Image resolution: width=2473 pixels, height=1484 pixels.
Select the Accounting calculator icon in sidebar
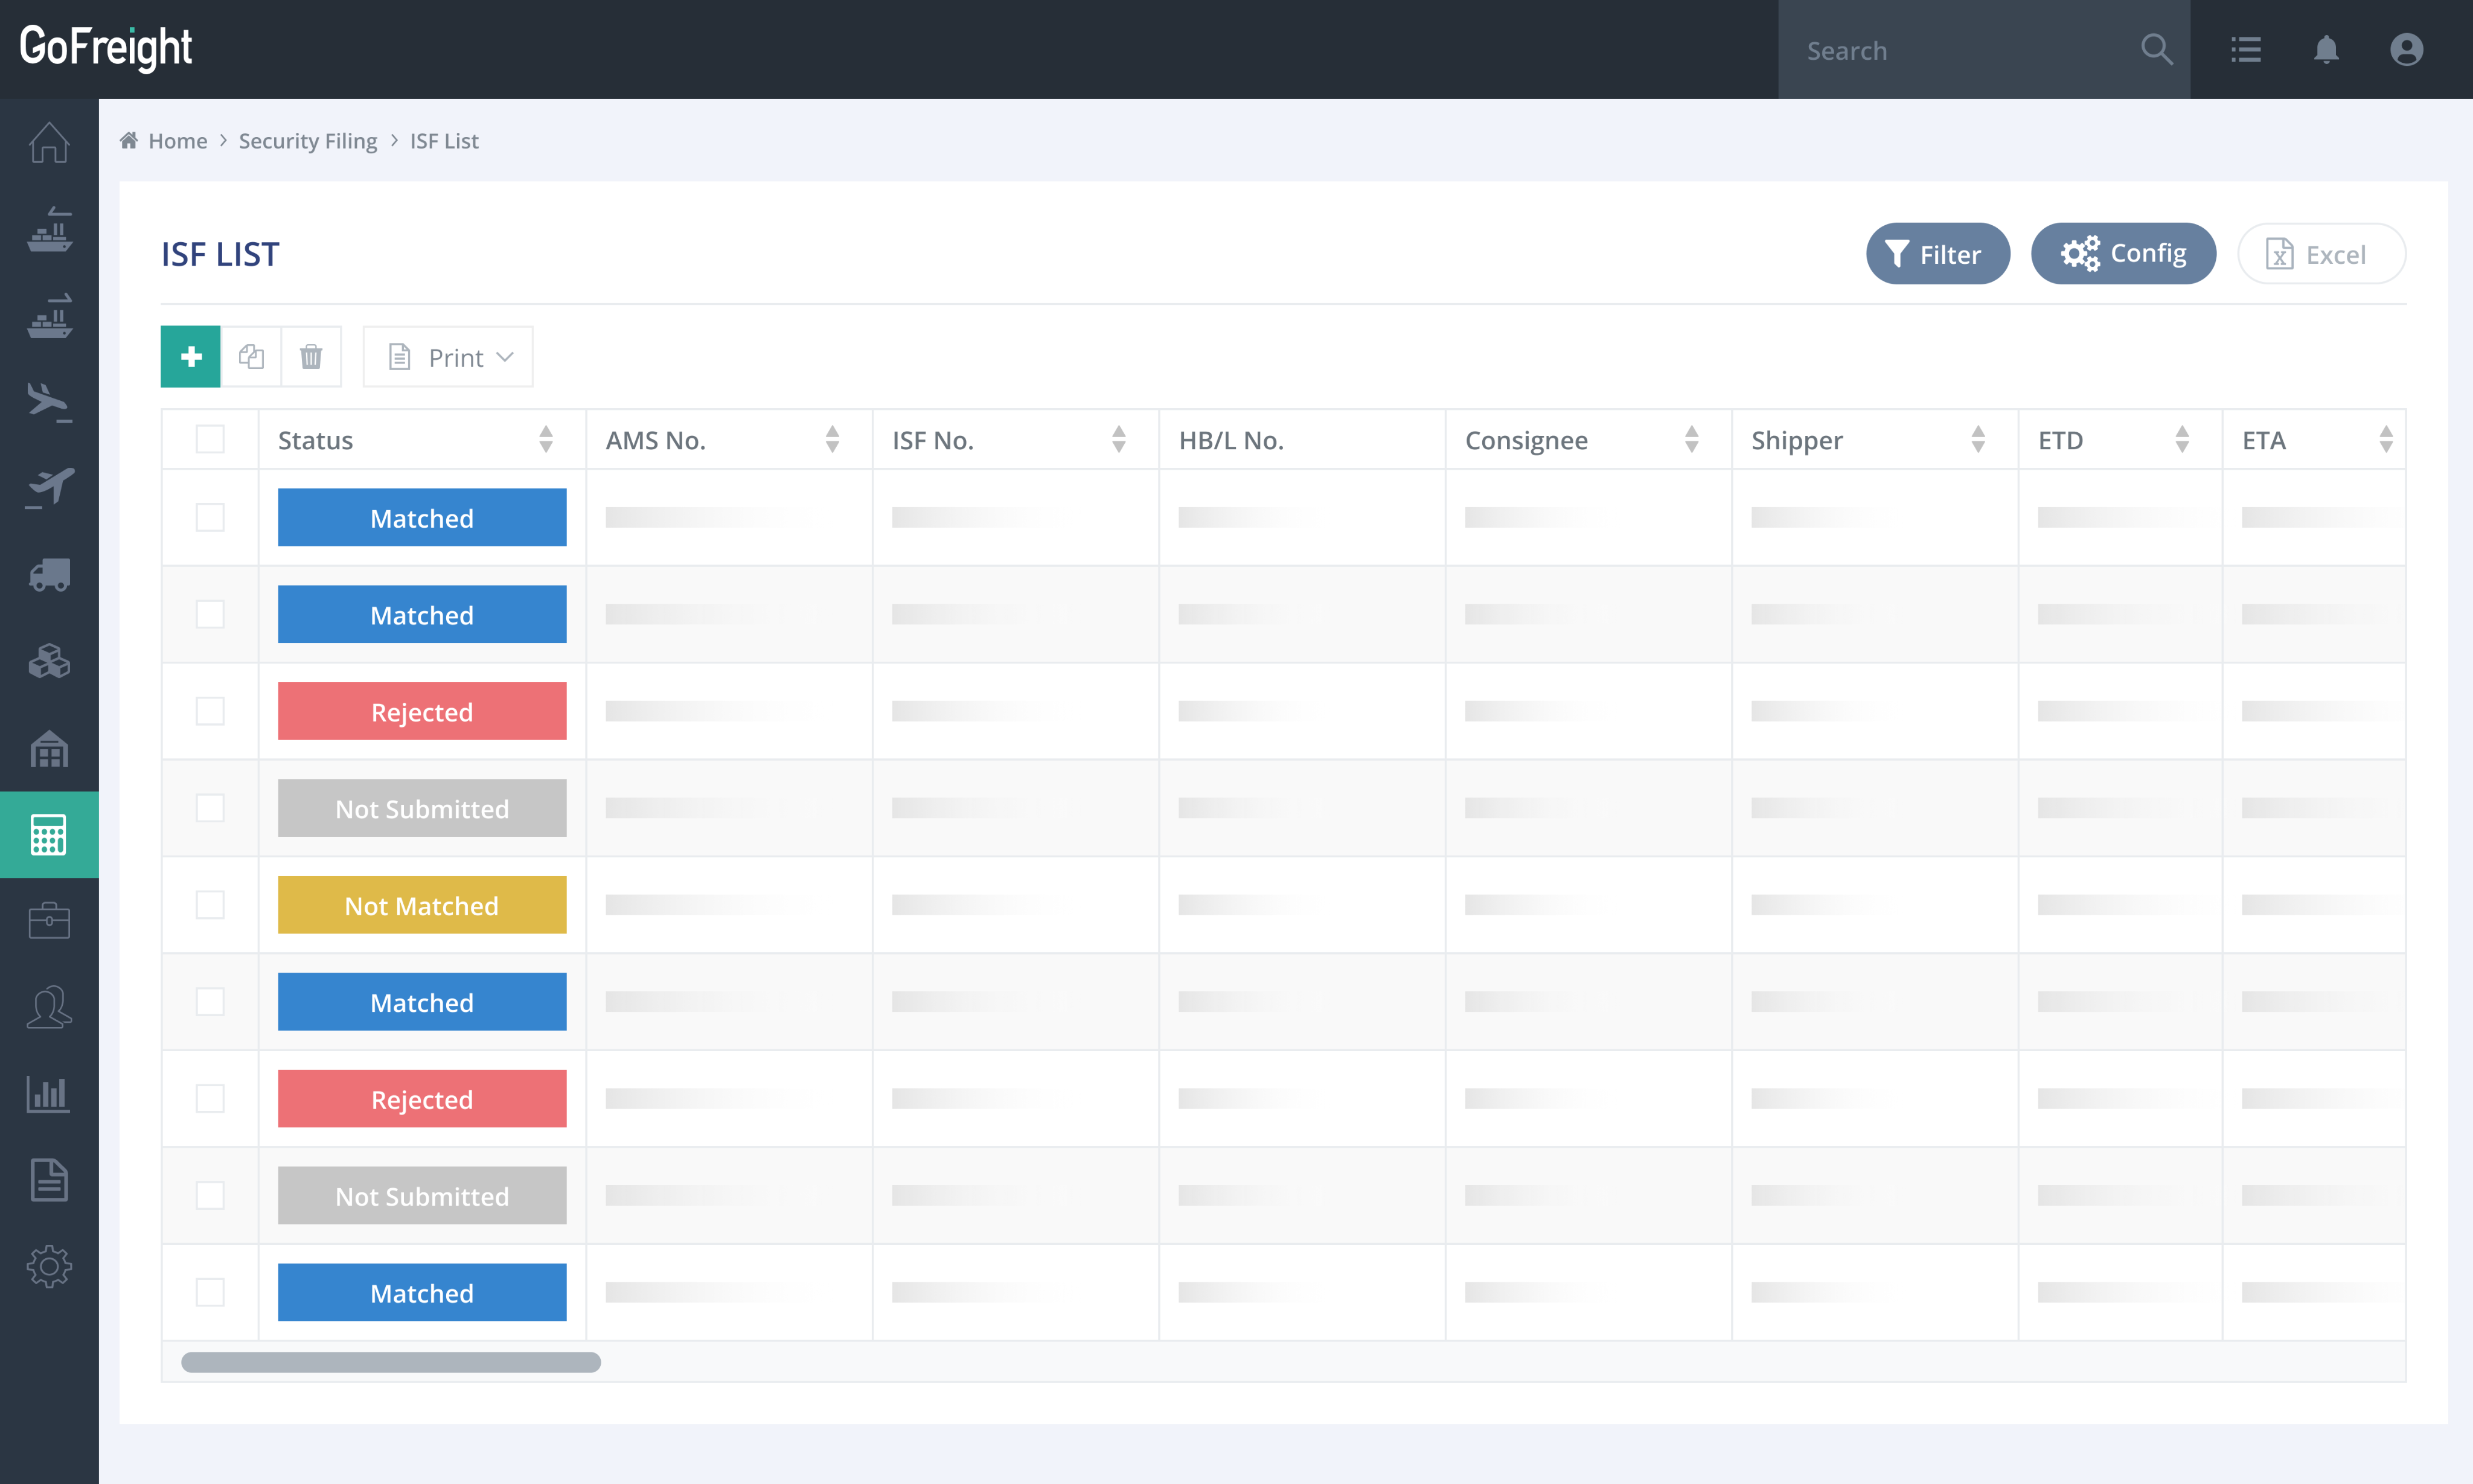[x=49, y=835]
